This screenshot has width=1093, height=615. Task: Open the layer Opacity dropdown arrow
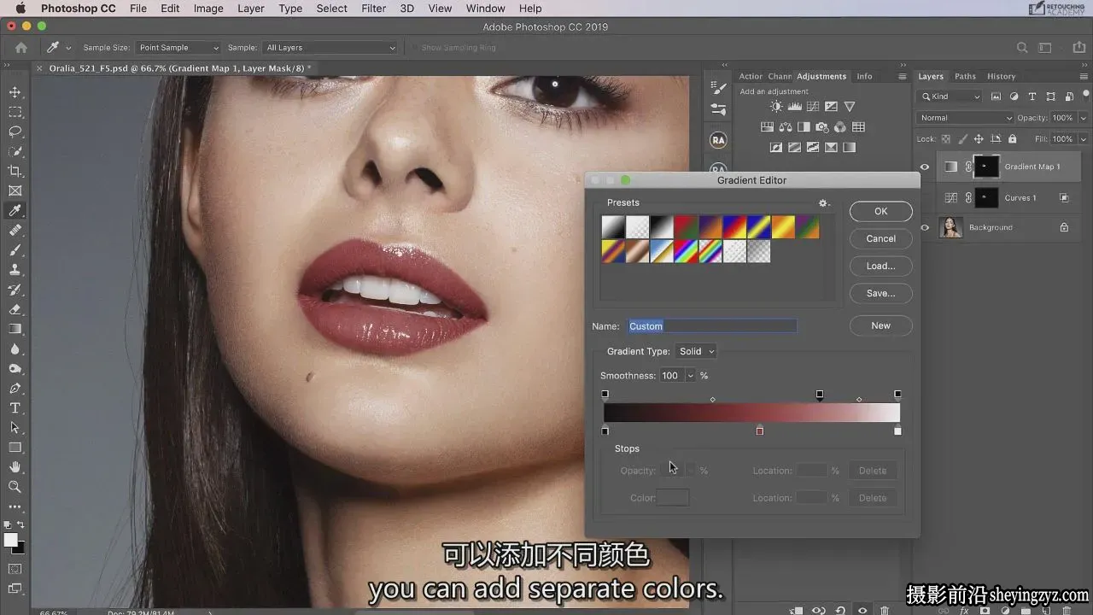(x=1083, y=118)
